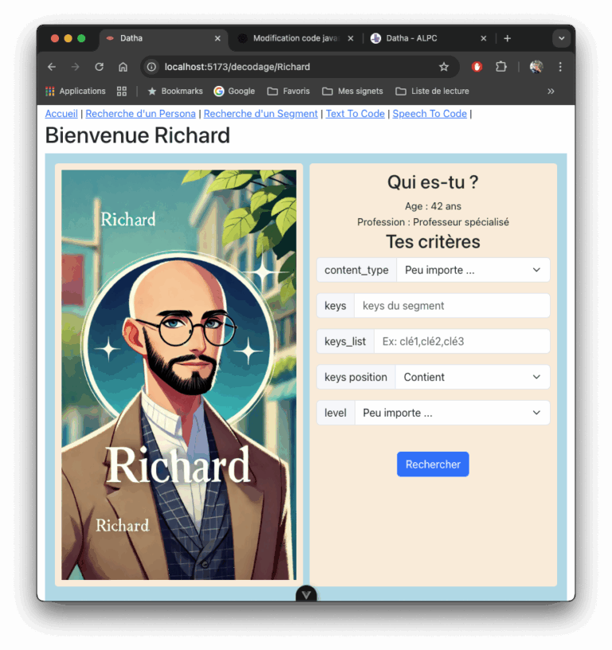Click the Rechercher button

pos(433,464)
